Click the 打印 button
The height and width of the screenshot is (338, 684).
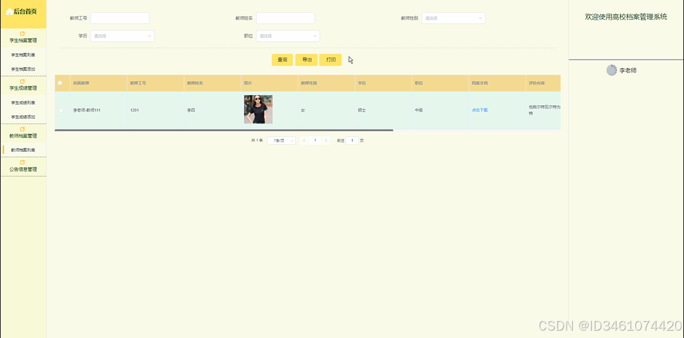click(x=331, y=60)
